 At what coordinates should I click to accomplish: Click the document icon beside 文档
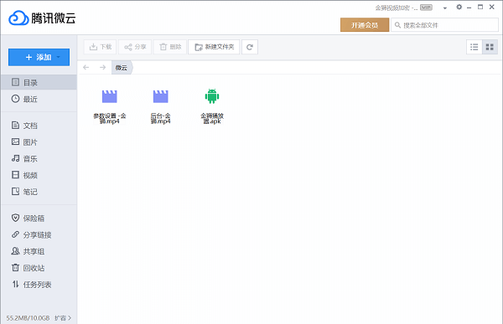[x=15, y=125]
